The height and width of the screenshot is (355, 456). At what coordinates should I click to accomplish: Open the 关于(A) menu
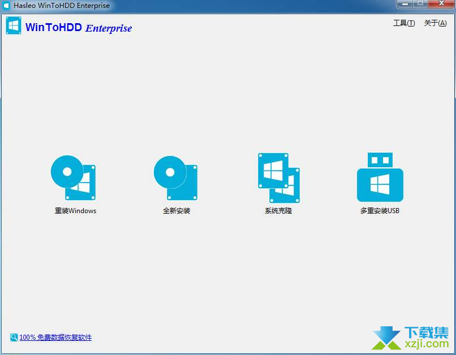[435, 23]
